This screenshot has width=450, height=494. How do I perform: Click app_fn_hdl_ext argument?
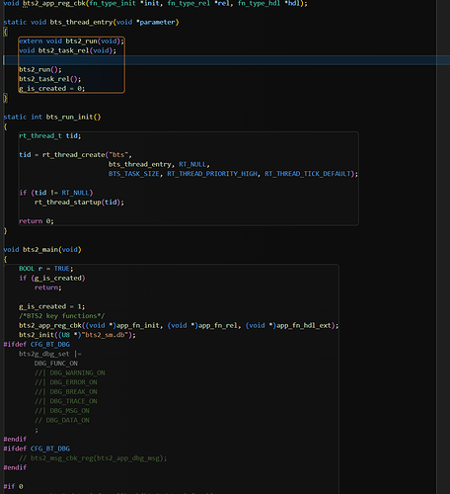click(304, 326)
